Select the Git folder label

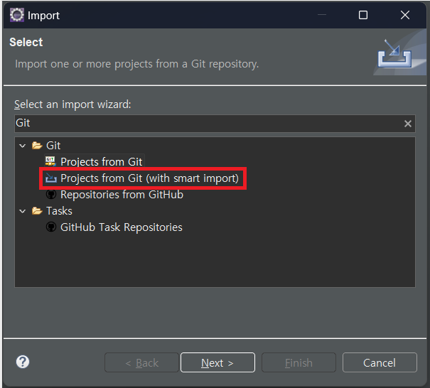pos(53,146)
